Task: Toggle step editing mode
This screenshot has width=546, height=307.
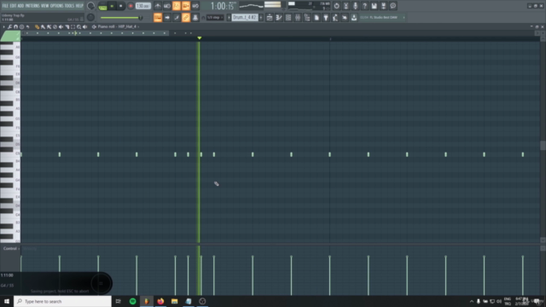Action: [177, 17]
